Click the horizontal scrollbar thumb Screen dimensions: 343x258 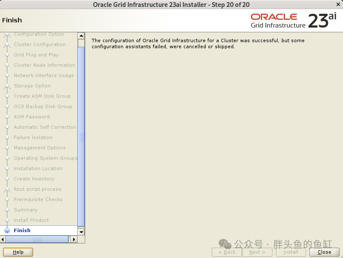click(37, 239)
